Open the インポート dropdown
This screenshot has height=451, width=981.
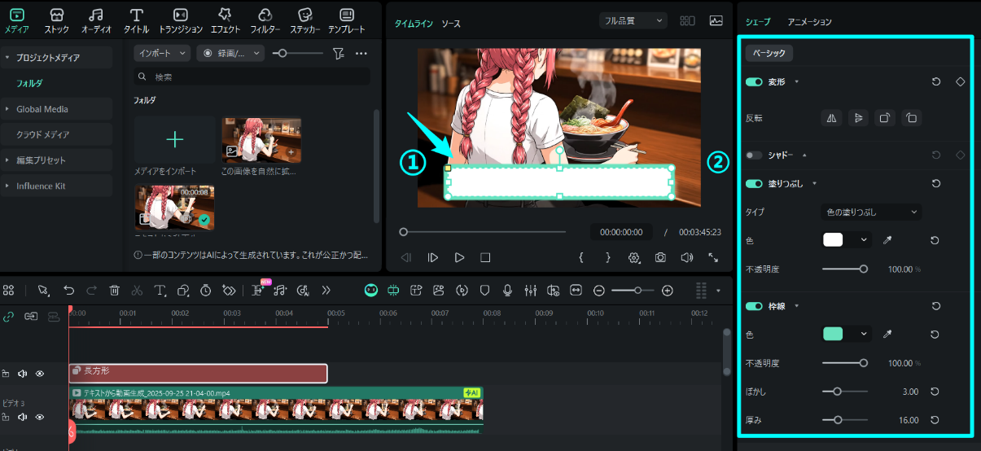coord(161,53)
